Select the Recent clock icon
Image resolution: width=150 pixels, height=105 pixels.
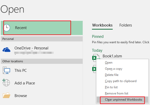click(6, 28)
